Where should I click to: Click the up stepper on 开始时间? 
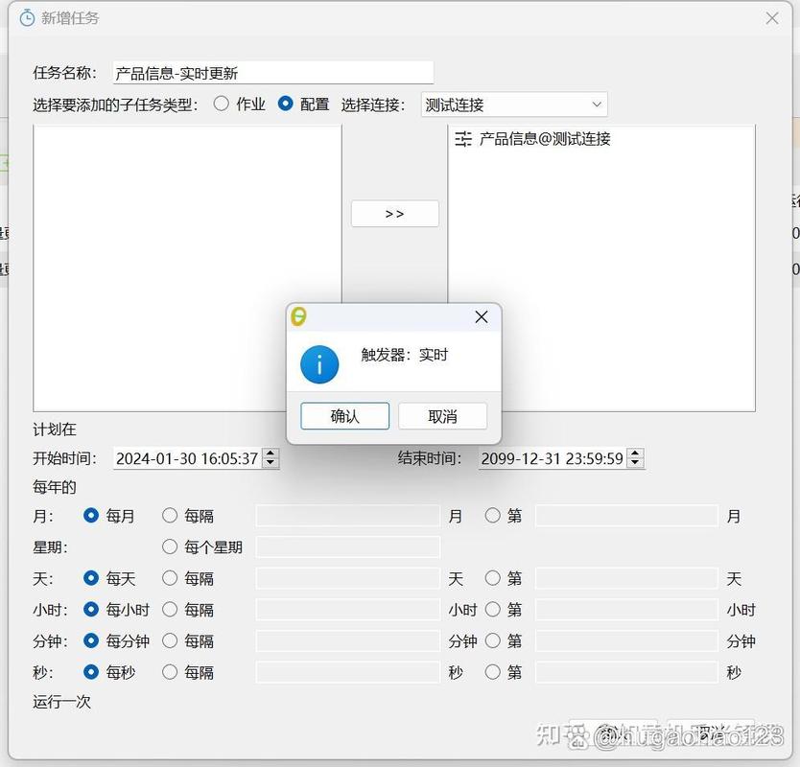[271, 453]
